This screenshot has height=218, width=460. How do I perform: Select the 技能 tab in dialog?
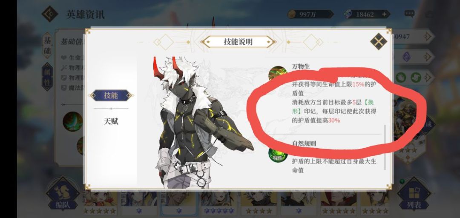[111, 95]
